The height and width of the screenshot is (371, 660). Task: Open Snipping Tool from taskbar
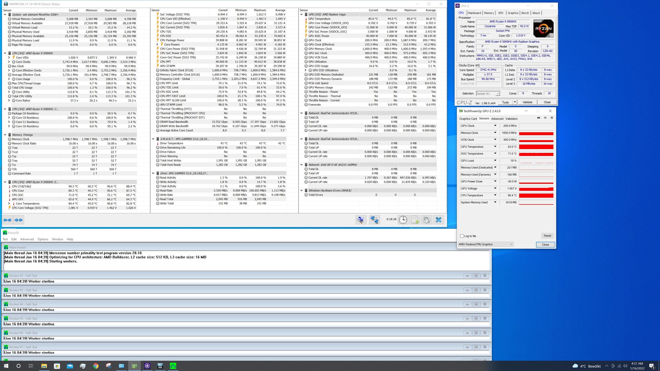[109, 366]
